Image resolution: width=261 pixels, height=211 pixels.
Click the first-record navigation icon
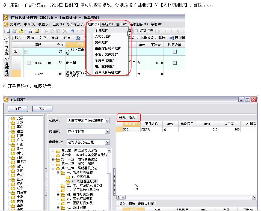(159, 31)
